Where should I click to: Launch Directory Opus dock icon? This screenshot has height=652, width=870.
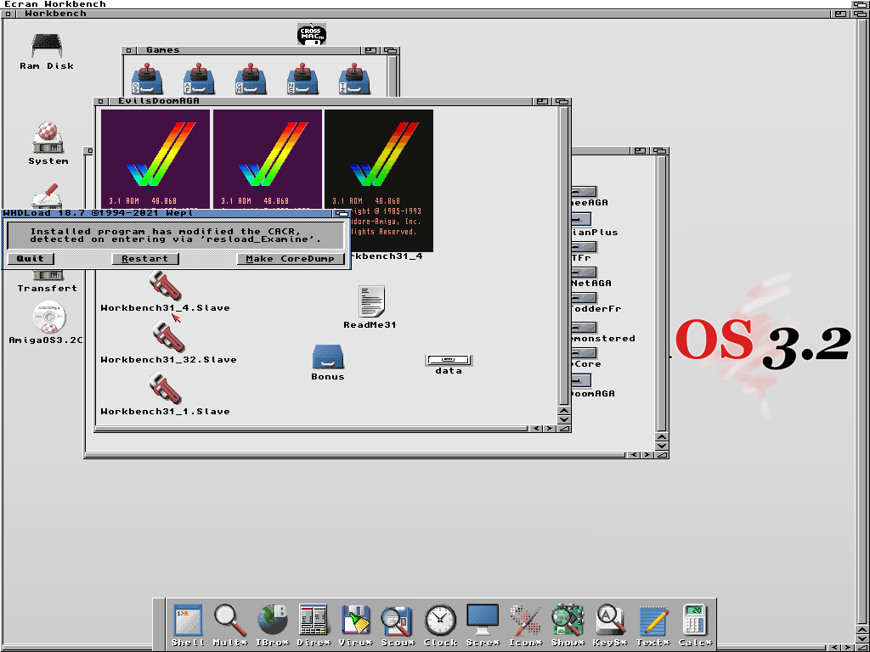click(x=314, y=619)
